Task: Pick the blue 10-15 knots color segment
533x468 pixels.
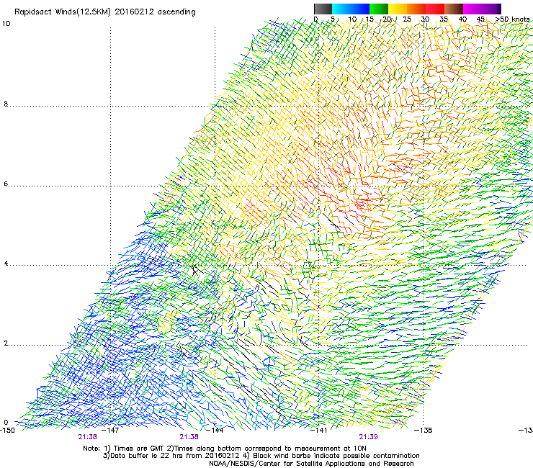Action: (x=360, y=9)
